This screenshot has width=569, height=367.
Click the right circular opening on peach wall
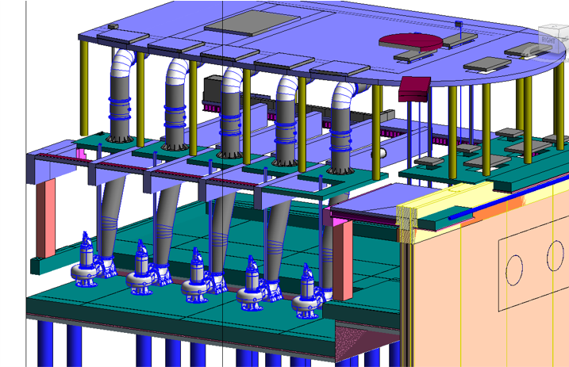pyautogui.click(x=556, y=255)
